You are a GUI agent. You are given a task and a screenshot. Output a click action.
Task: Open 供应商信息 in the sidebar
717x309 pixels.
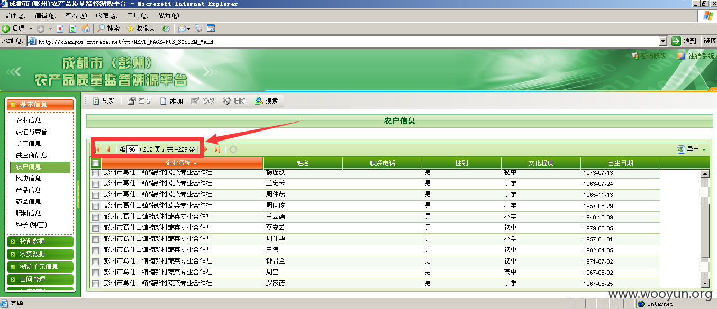pyautogui.click(x=31, y=155)
